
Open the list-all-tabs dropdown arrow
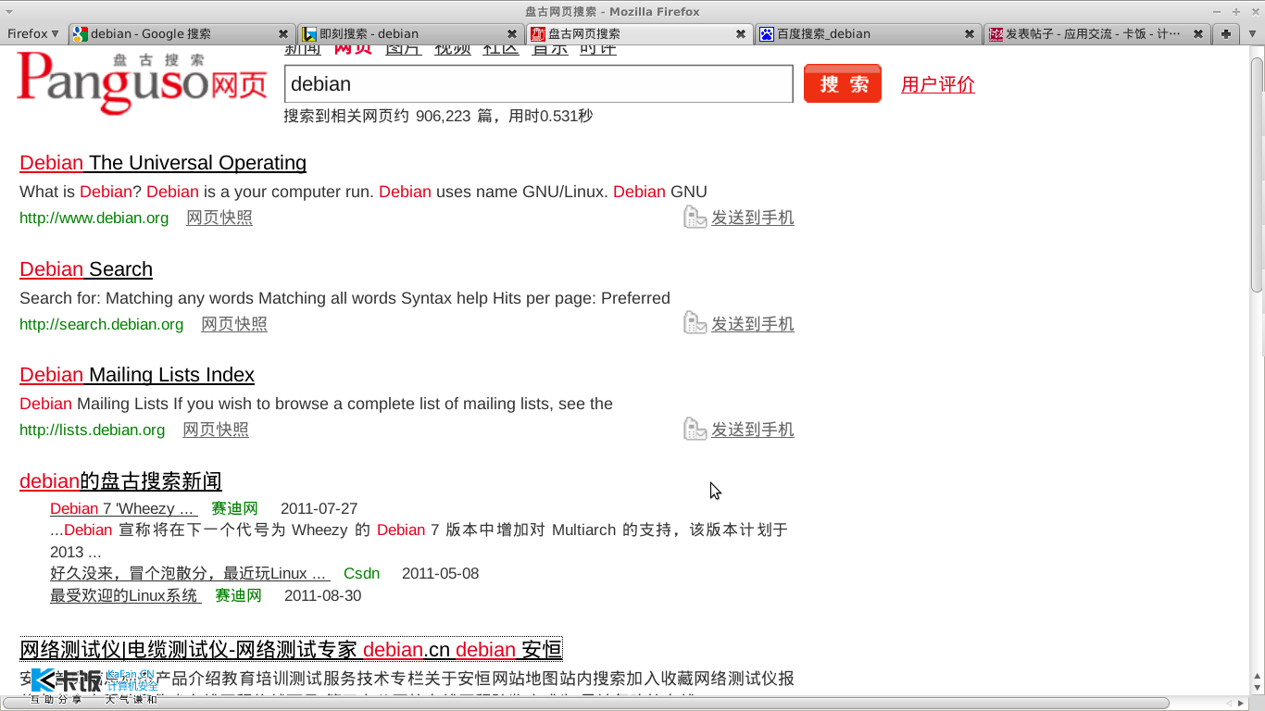pos(1253,33)
